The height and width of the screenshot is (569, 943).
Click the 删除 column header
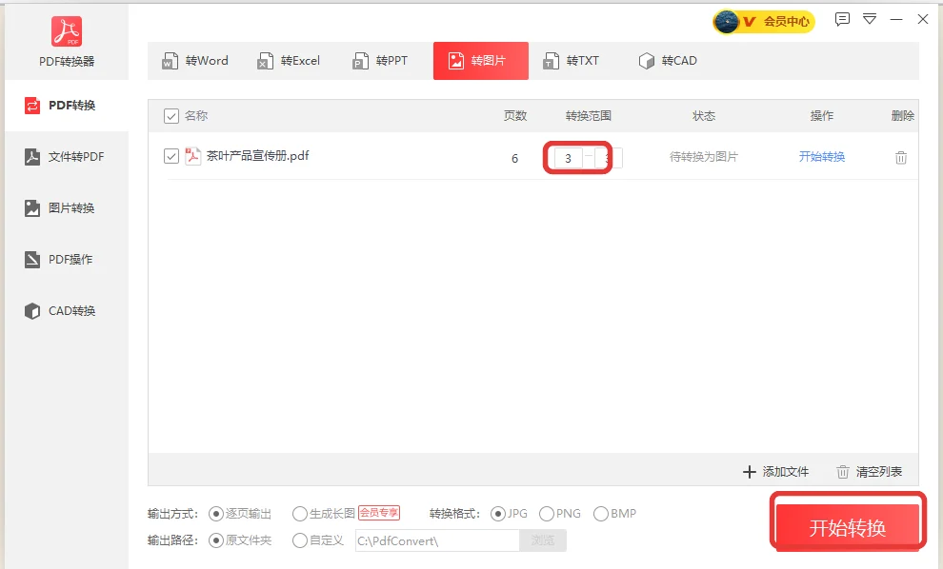(x=902, y=116)
